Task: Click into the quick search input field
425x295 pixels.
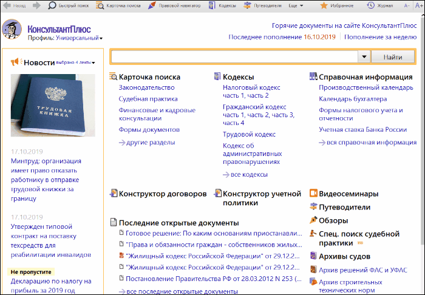Action: click(x=234, y=57)
